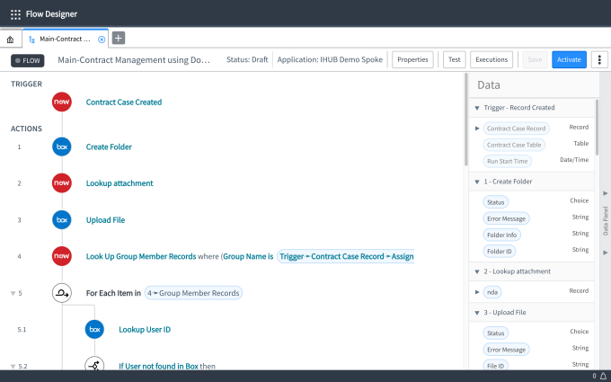Viewport: 611px width, 382px height.
Task: Click the Box icon for Create Folder
Action: click(62, 147)
